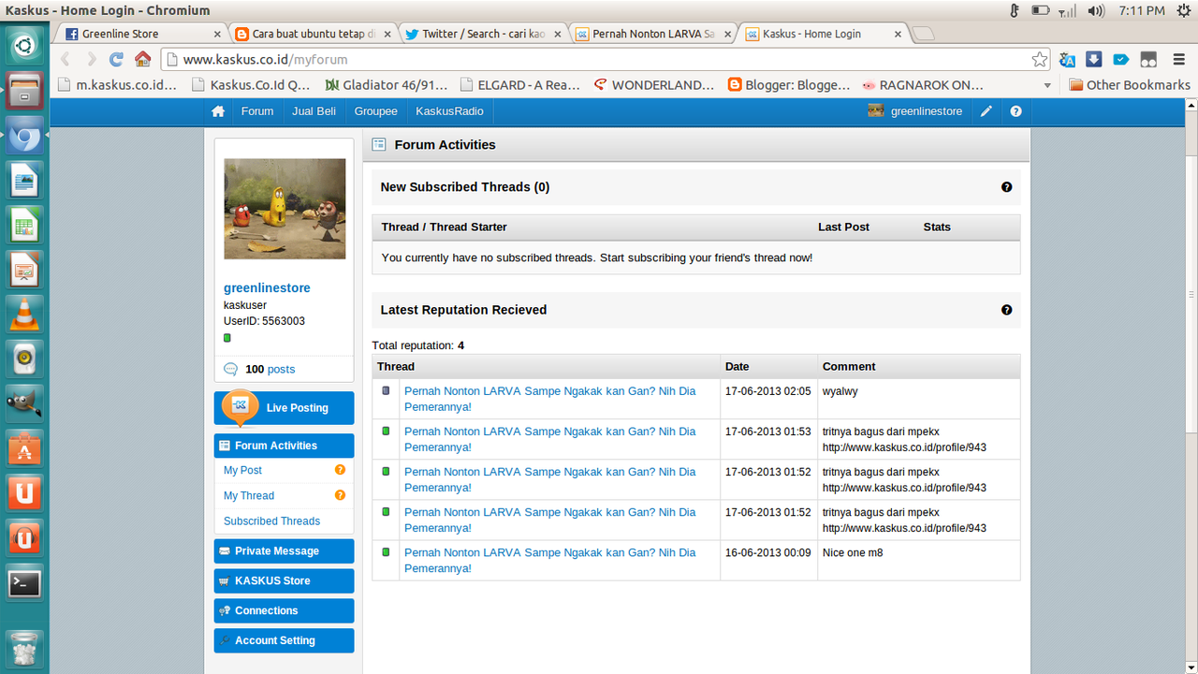This screenshot has width=1198, height=674.
Task: Click the greenlinestore username in the navbar
Action: point(927,111)
